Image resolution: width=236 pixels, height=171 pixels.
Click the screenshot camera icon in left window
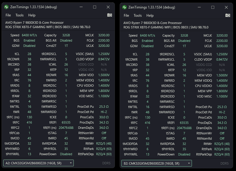pyautogui.click(x=110, y=15)
